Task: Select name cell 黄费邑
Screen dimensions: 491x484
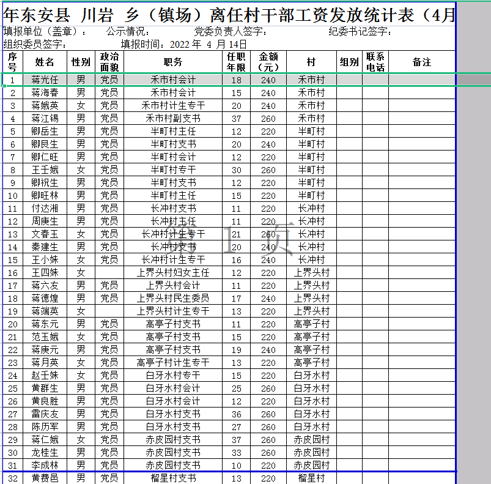Action: point(45,478)
